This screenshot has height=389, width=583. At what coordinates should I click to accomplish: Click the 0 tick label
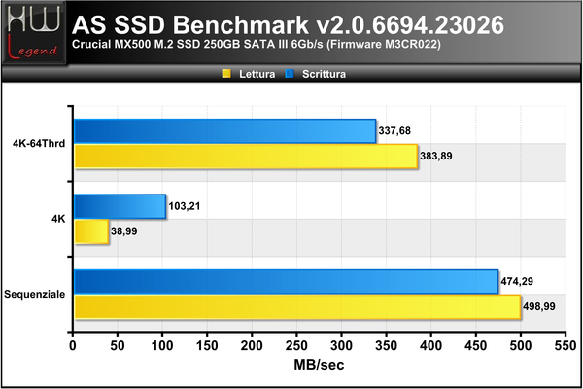(x=73, y=346)
